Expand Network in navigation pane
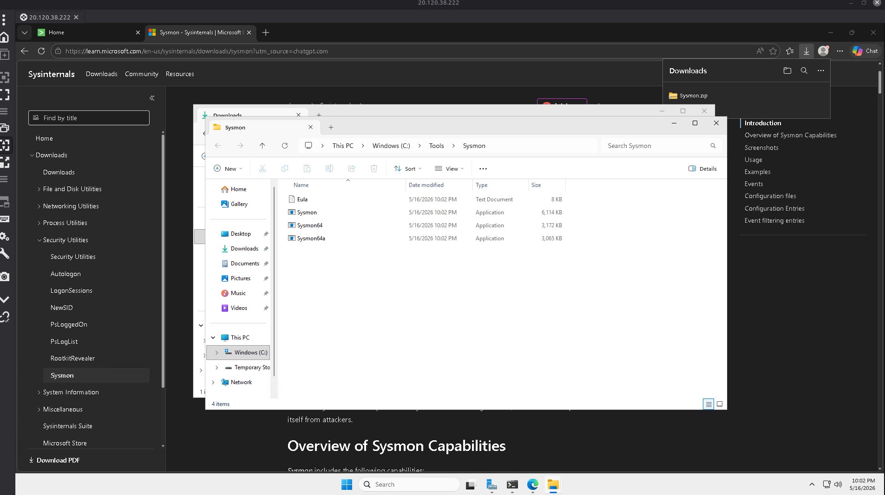Image resolution: width=885 pixels, height=495 pixels. pos(213,382)
